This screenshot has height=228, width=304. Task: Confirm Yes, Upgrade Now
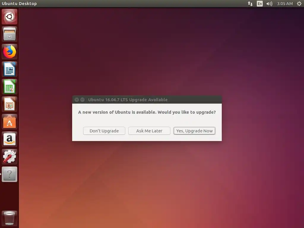(194, 131)
